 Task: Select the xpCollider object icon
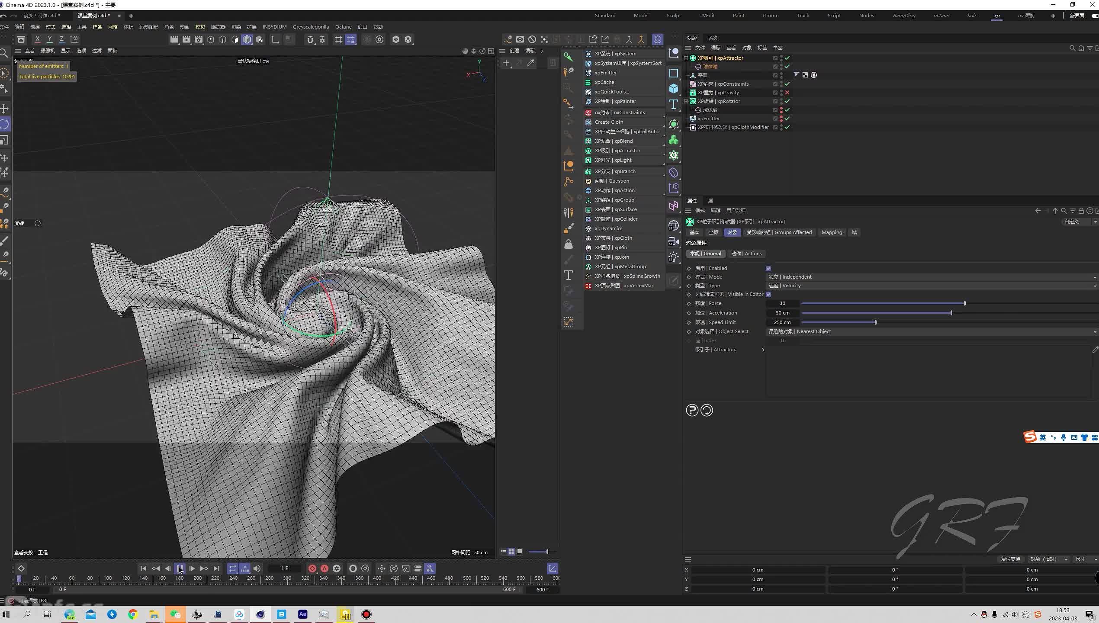588,219
